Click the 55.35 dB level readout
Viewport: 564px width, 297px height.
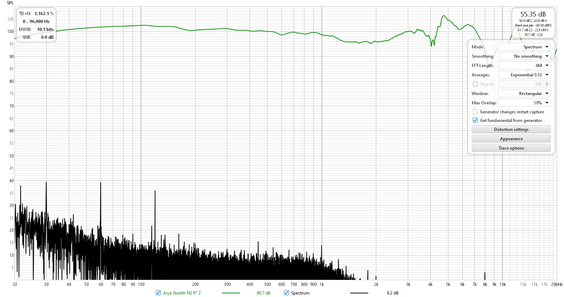533,14
